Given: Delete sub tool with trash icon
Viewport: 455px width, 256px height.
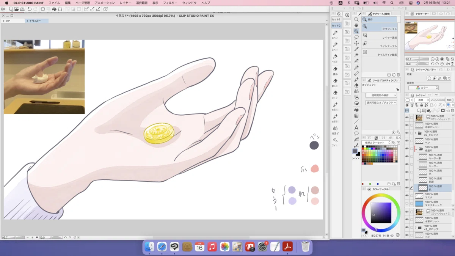Looking at the screenshot, I should [398, 75].
